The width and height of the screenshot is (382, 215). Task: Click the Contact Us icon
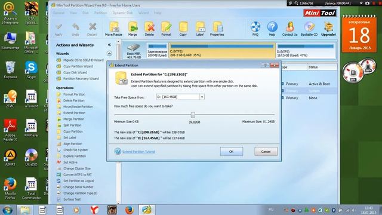(289, 29)
